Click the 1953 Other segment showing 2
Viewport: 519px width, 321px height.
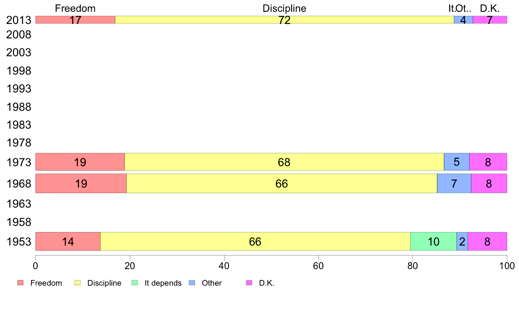coord(462,242)
